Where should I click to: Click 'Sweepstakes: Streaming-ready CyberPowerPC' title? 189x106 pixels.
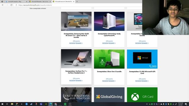tap(109, 35)
